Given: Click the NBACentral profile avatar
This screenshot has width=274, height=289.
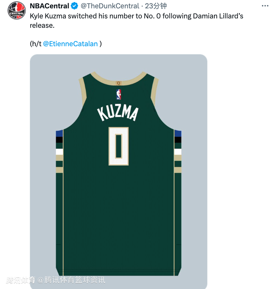Looking at the screenshot, I should pyautogui.click(x=16, y=10).
